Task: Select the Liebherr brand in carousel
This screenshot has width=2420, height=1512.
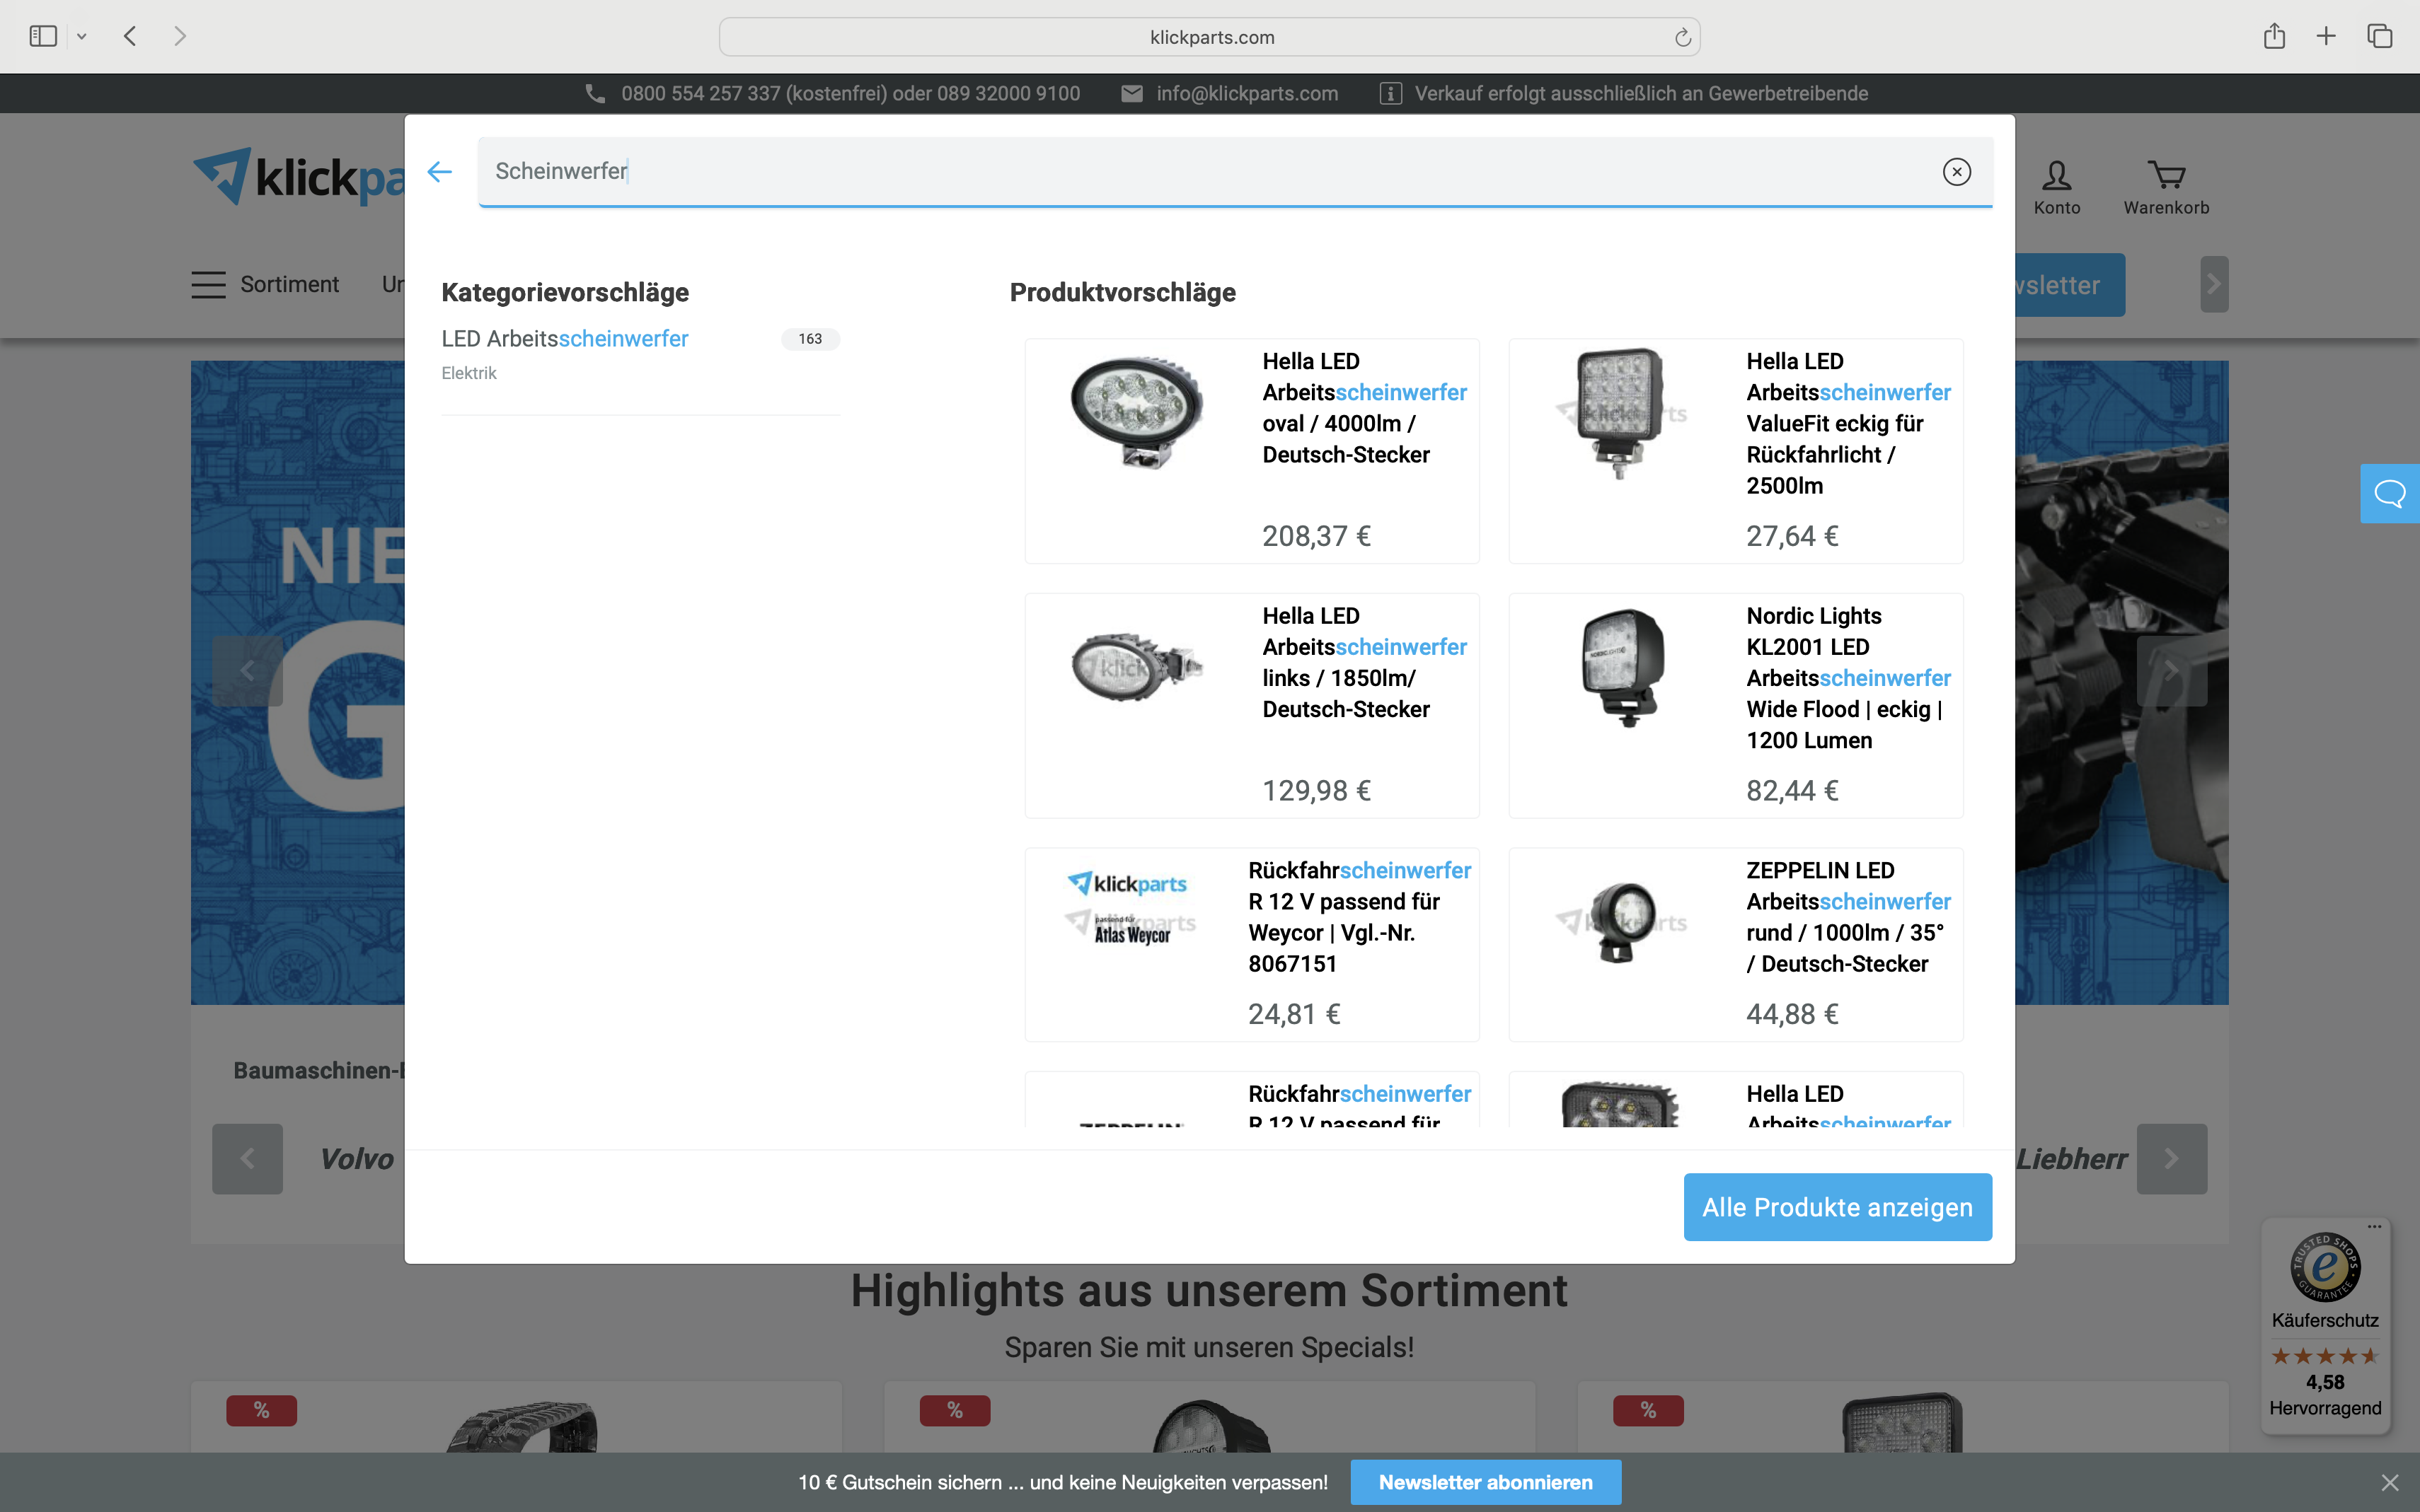Action: tap(2072, 1159)
